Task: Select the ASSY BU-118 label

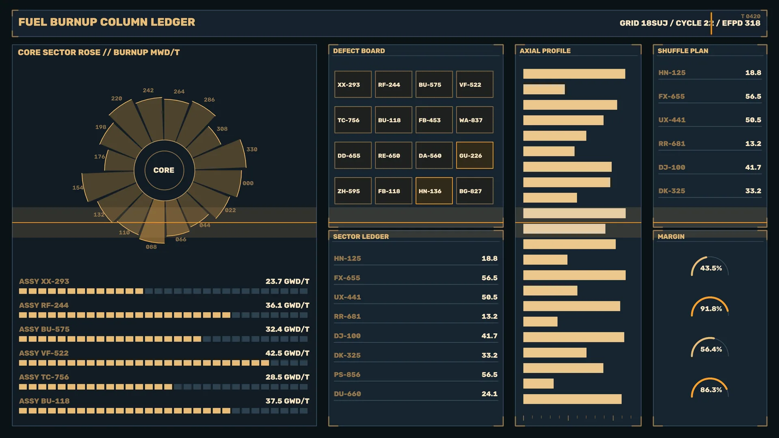Action: [x=44, y=401]
